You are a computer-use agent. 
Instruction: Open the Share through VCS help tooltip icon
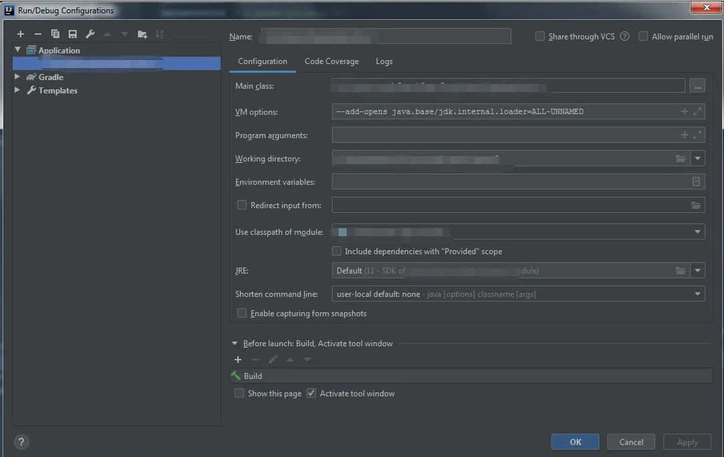click(x=624, y=36)
